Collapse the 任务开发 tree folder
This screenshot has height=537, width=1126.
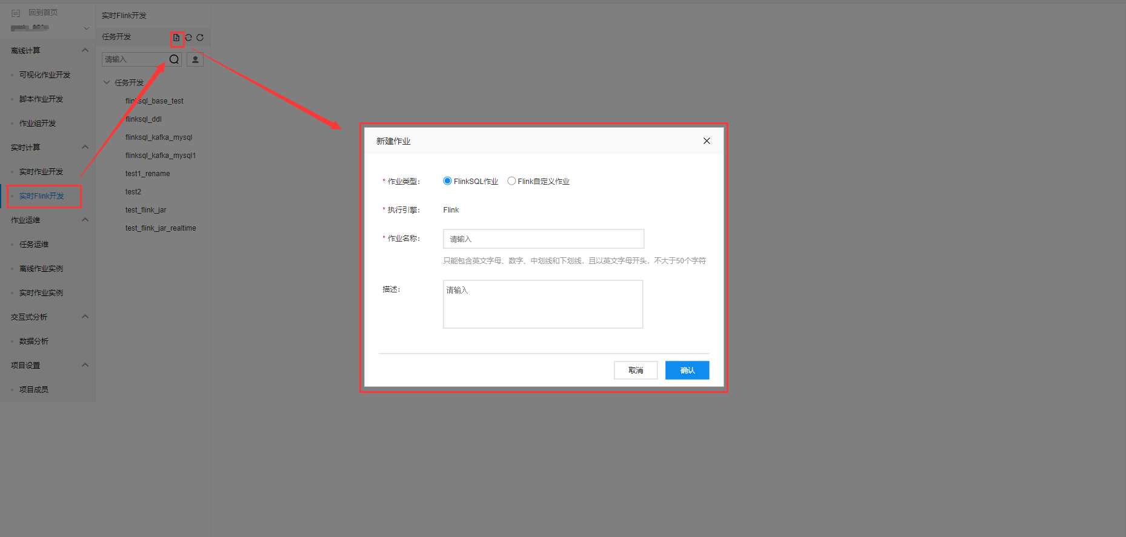click(x=107, y=83)
